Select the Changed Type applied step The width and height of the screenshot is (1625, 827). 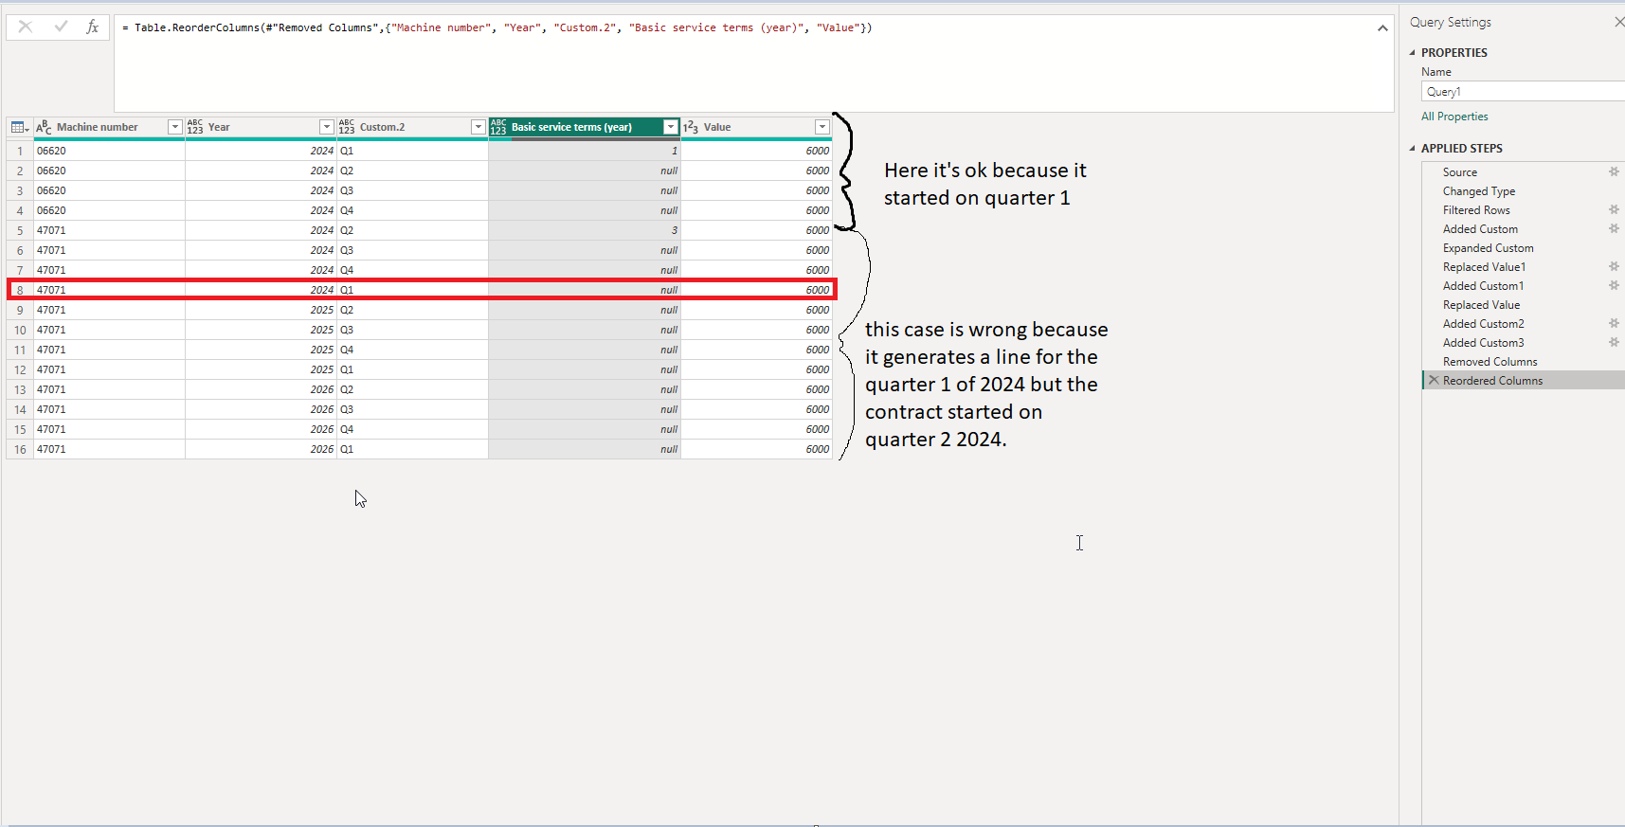(x=1478, y=190)
